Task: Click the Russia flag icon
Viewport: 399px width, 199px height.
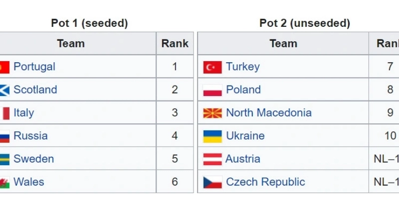Action: click(4, 136)
